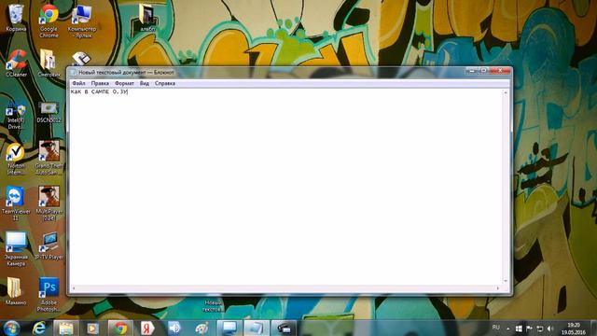Screen dimensions: 597x336
Task: Click the Notepad taskbar button
Action: coord(257,329)
